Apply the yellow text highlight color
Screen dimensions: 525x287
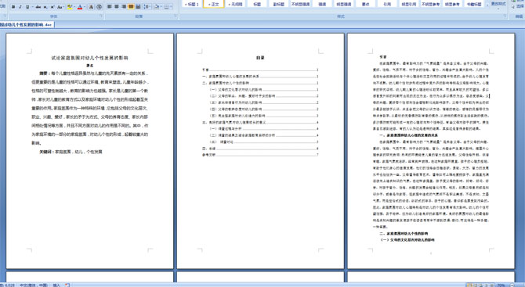(70, 7)
